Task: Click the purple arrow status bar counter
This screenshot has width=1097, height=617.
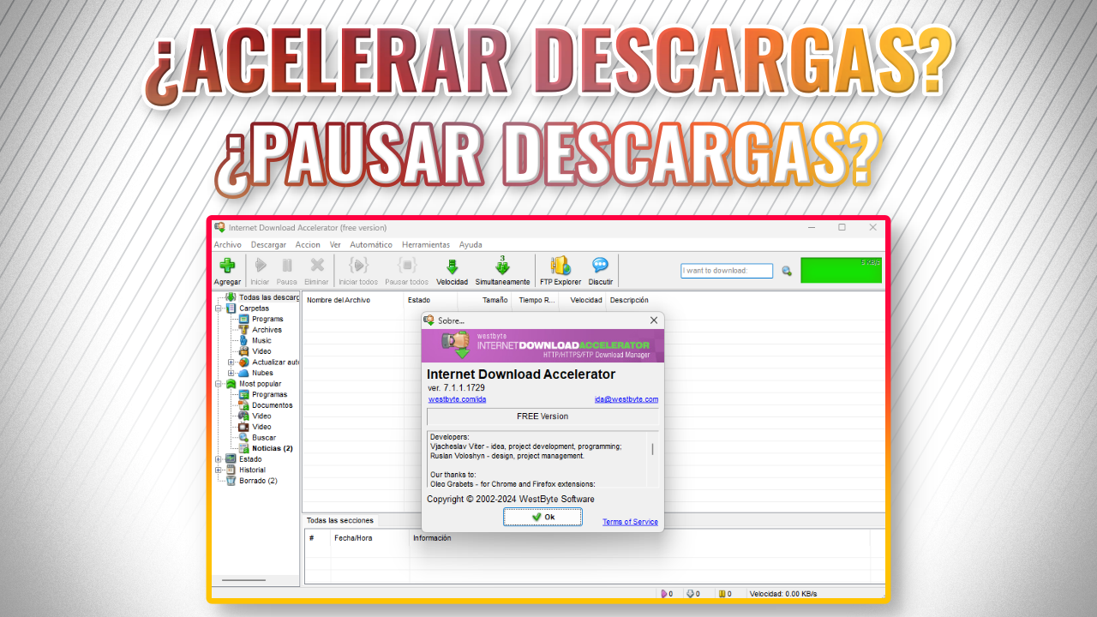Action: coord(666,593)
